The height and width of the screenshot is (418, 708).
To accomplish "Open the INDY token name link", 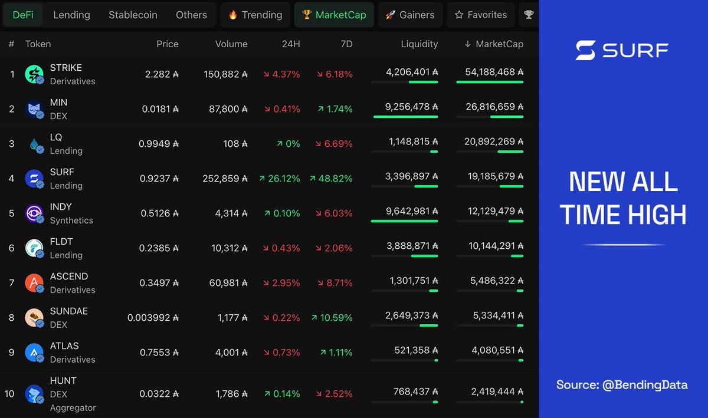I will pyautogui.click(x=61, y=207).
